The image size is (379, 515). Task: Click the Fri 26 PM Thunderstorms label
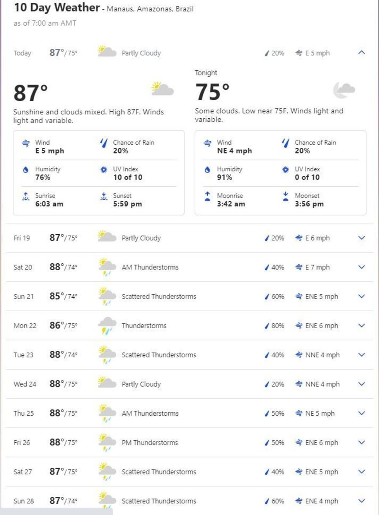pos(150,443)
